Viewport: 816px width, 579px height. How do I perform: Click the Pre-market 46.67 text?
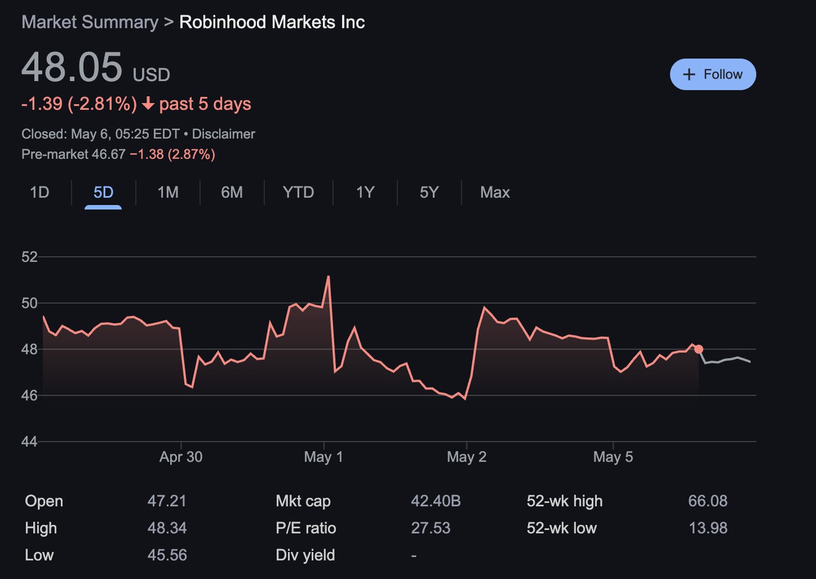(73, 154)
